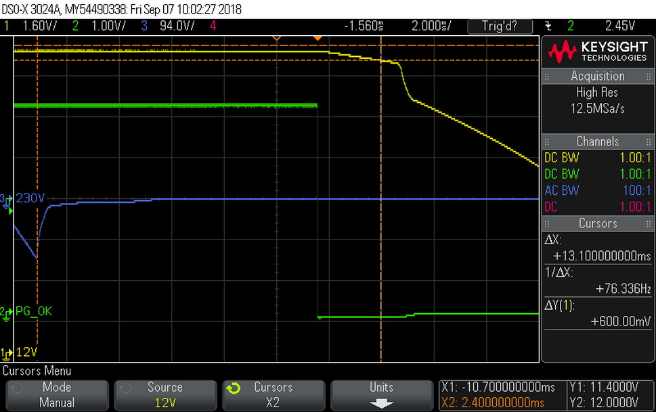Screen dimensions: 656x412
Task: Click the High Res acquisition mode text
Action: (x=597, y=92)
